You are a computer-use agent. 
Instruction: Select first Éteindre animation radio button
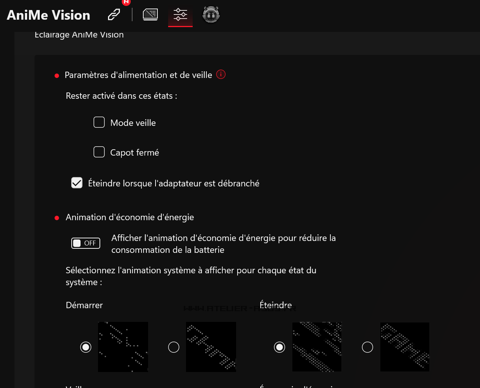(x=280, y=347)
